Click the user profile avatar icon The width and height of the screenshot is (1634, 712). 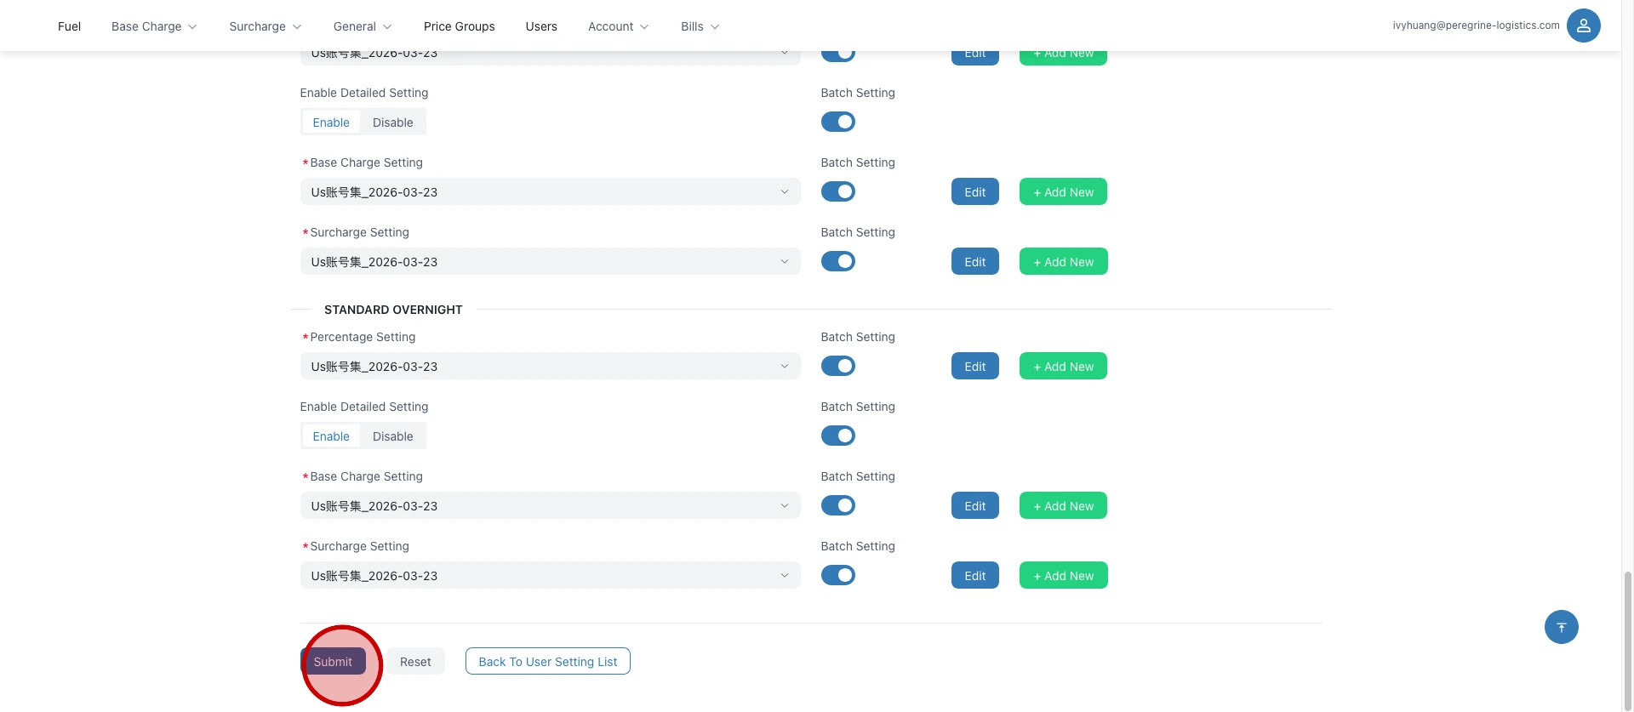[x=1583, y=26]
